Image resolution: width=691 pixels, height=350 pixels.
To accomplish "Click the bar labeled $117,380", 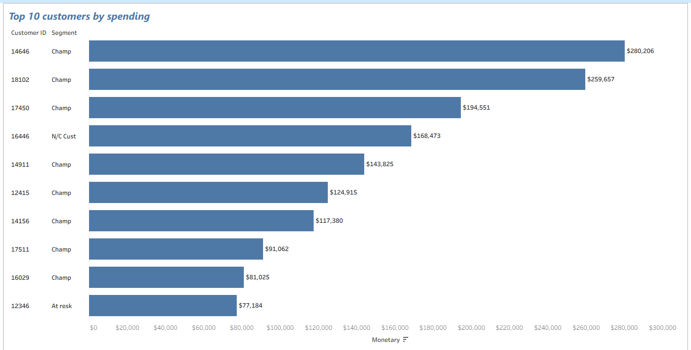I will pyautogui.click(x=201, y=221).
